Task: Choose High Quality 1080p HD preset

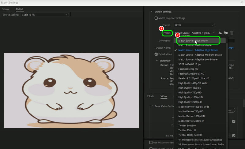Action: (200, 97)
